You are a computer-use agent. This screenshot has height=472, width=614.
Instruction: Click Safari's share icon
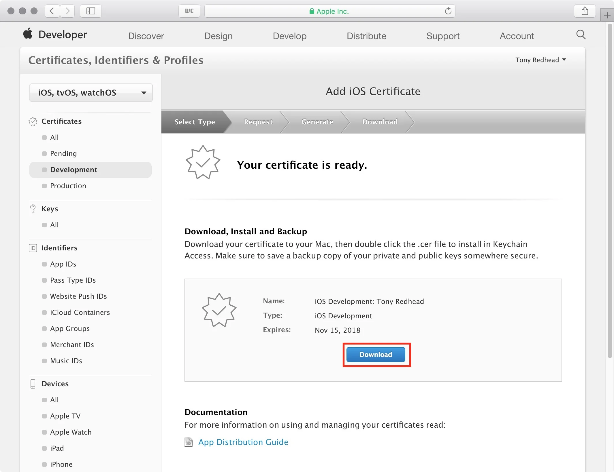pyautogui.click(x=585, y=11)
